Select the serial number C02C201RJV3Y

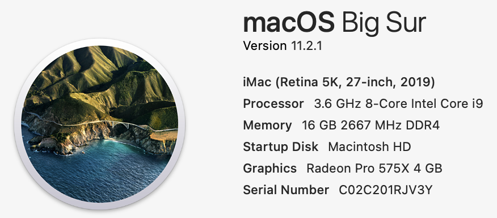(x=385, y=190)
